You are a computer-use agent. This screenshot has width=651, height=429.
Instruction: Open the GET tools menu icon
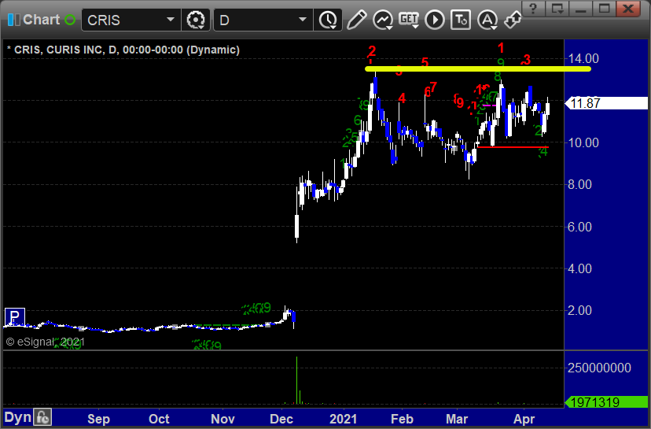coord(409,20)
